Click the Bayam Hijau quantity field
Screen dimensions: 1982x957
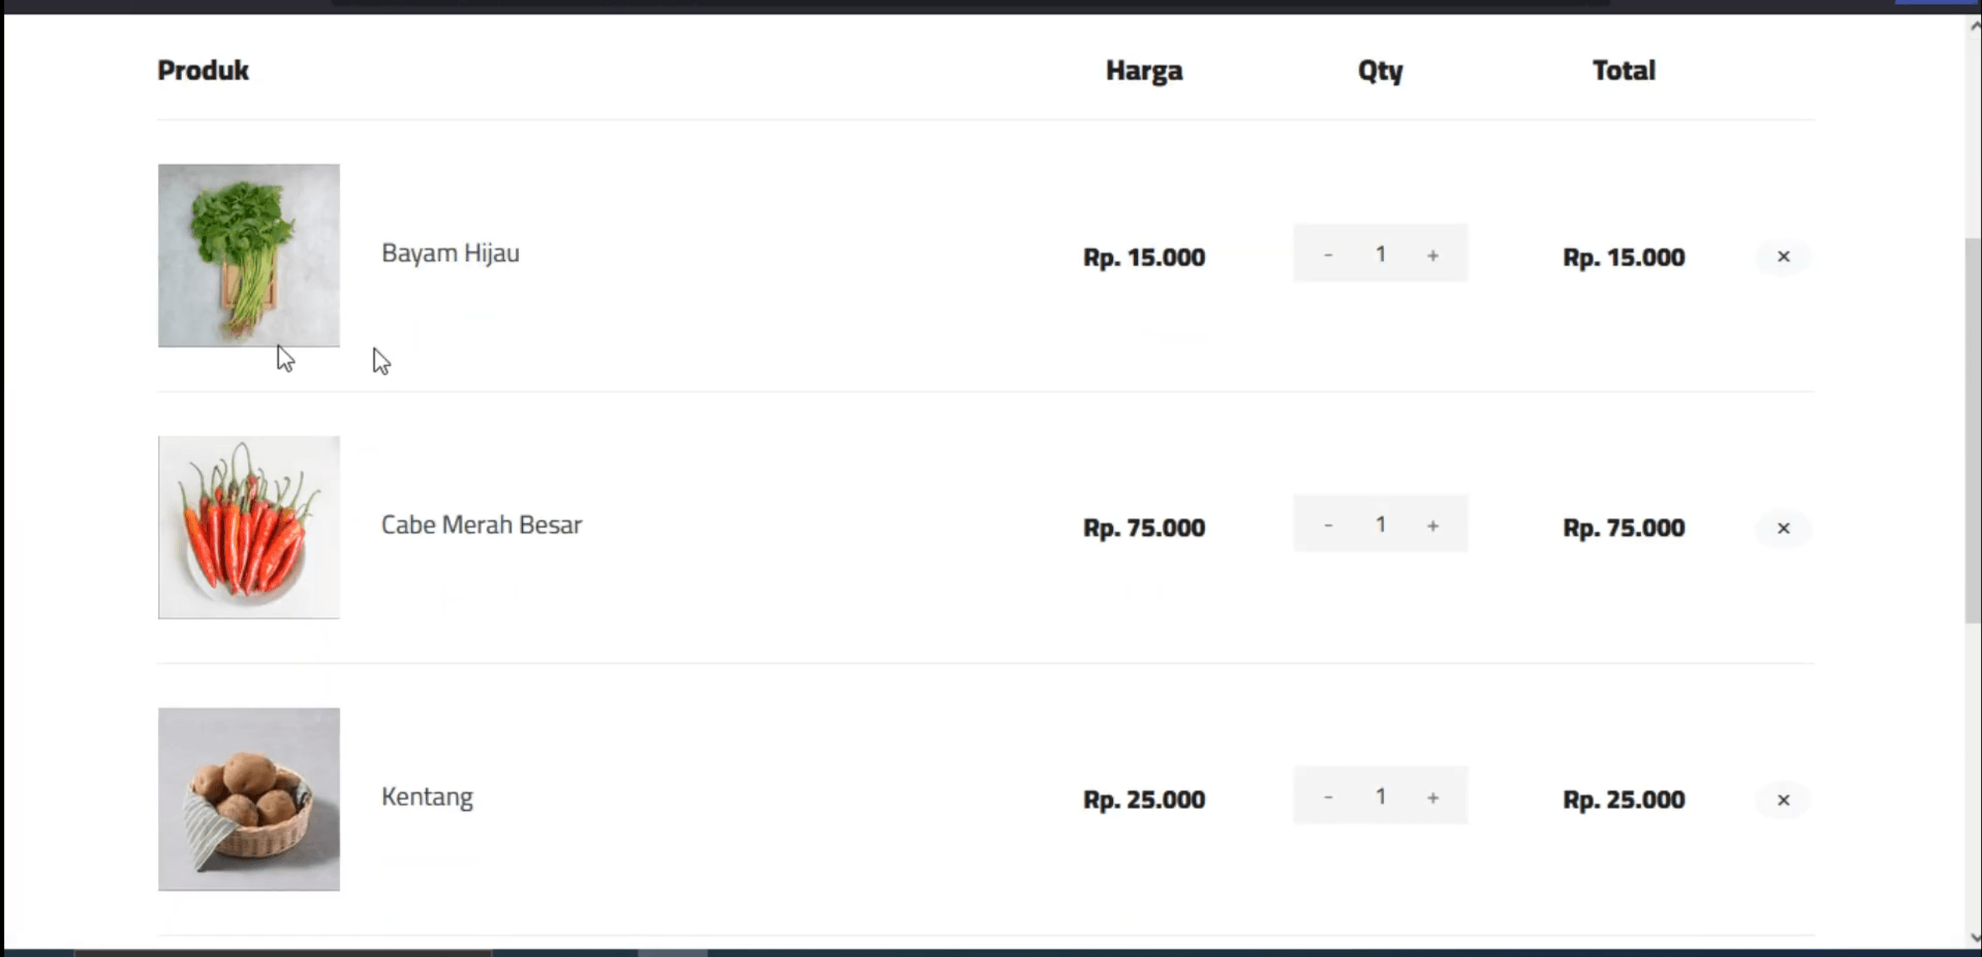click(1380, 254)
